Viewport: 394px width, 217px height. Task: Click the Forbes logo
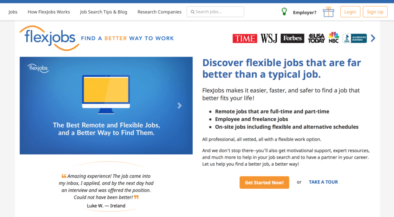(x=292, y=38)
